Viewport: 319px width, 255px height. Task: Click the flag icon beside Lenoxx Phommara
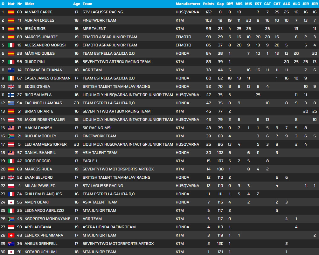[11, 235]
